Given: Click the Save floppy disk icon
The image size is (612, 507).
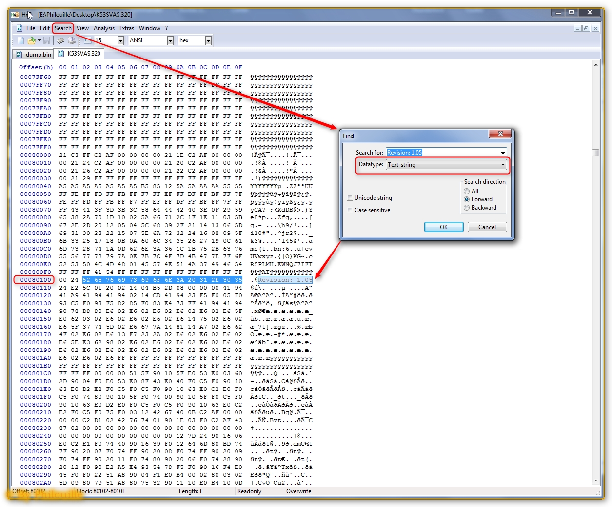Looking at the screenshot, I should tap(47, 40).
